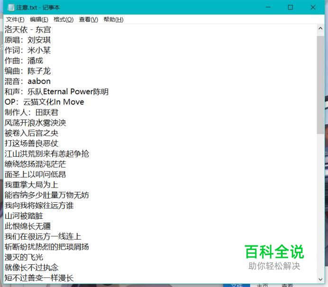The image size is (328, 287).
Task: Click the line OP：云猫文化In Move
Action: (x=45, y=102)
